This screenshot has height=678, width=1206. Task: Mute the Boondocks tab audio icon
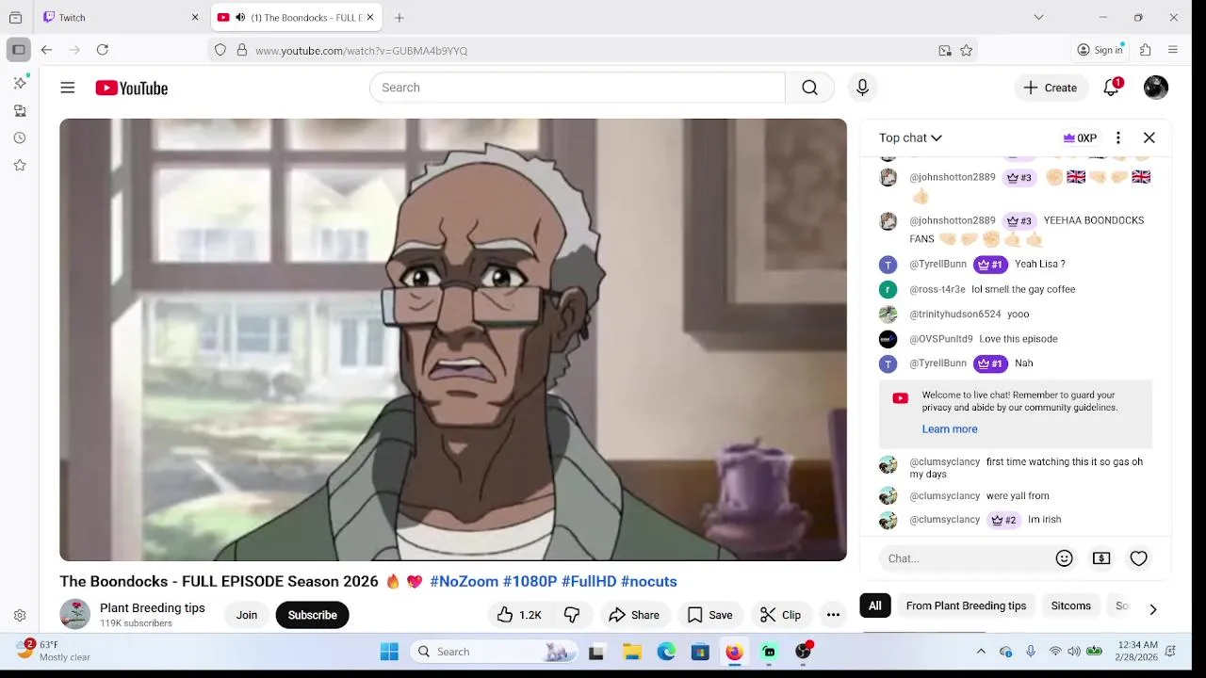(240, 18)
